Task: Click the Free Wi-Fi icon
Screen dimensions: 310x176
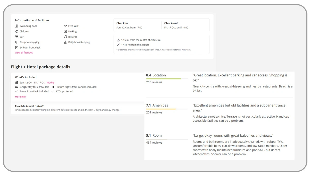Action: pos(66,26)
